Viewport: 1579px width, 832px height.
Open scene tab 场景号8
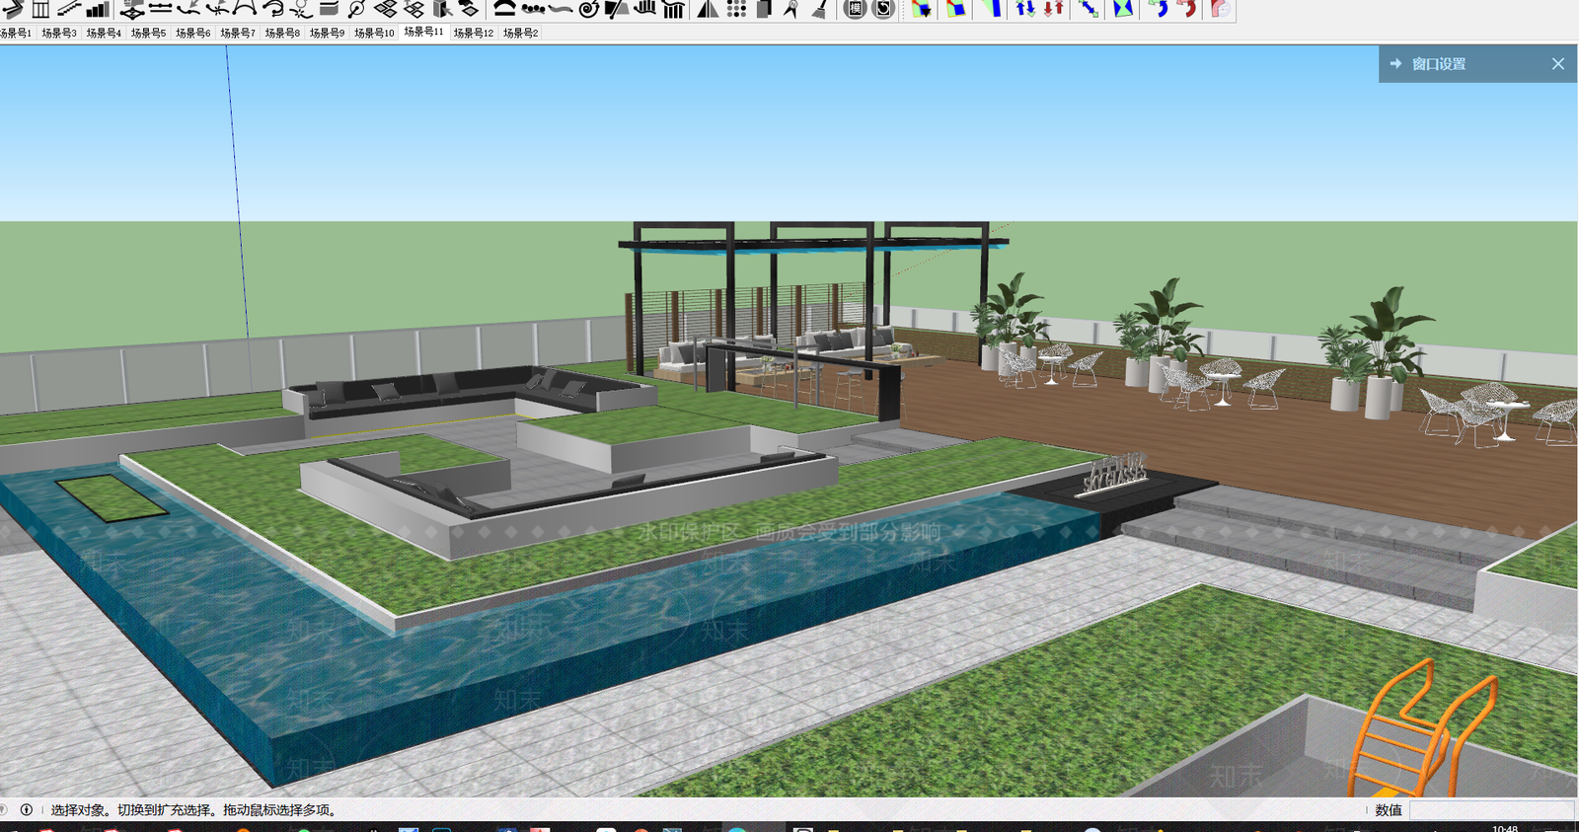tap(282, 33)
